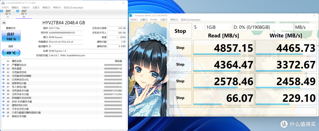Viewport: 319px width, 131px height.
Task: Open the drive selector showing D: 0%
Action: click(x=263, y=27)
